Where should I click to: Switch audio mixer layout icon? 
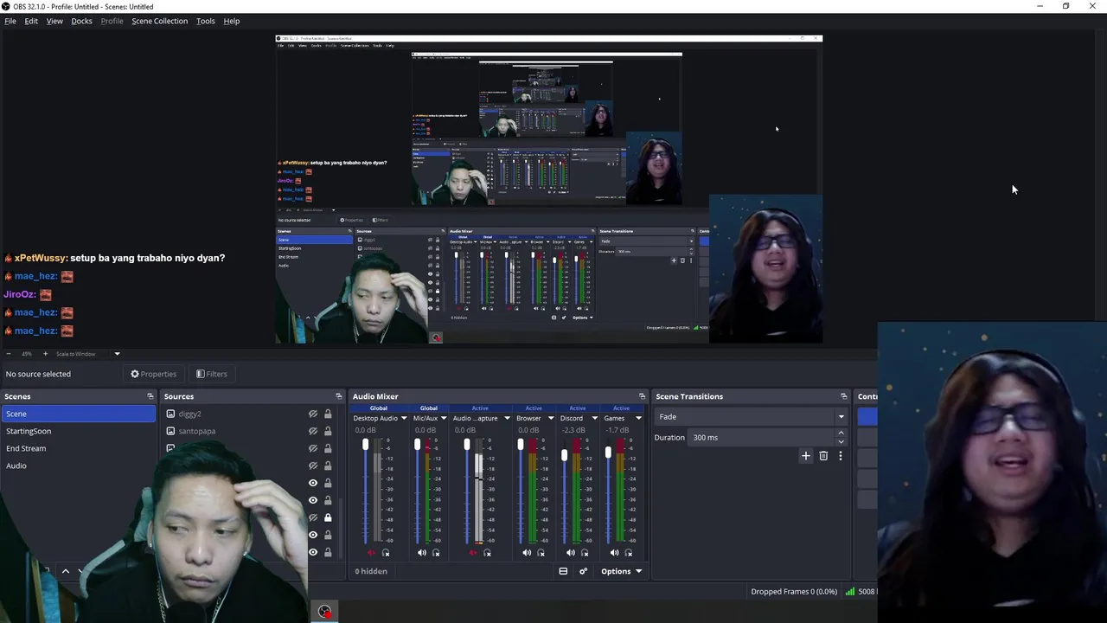[x=563, y=571]
